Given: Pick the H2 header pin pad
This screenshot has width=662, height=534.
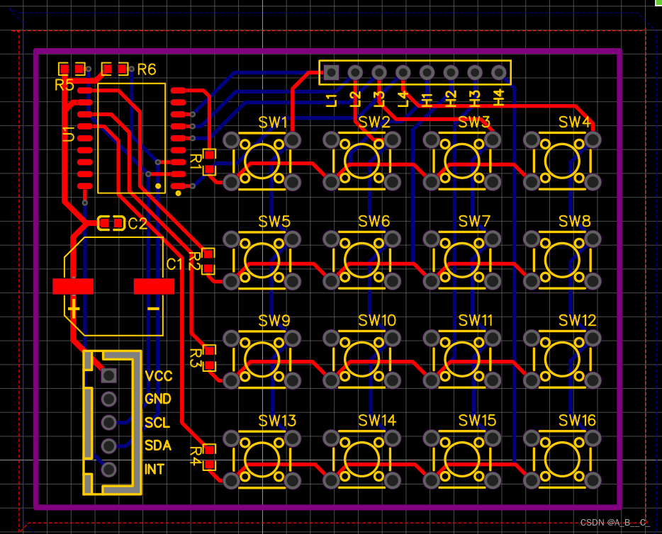Looking at the screenshot, I should tap(451, 72).
